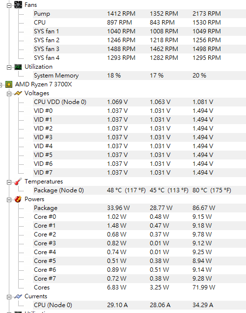This screenshot has height=313, width=246.
Task: Collapse the Currents section
Action: tap(9, 297)
